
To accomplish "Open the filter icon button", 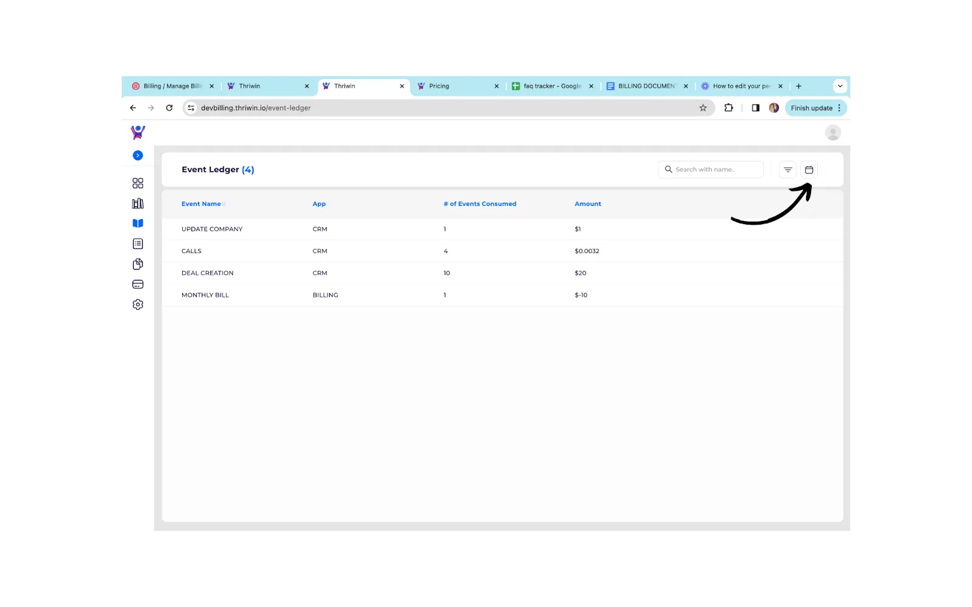I will point(788,170).
